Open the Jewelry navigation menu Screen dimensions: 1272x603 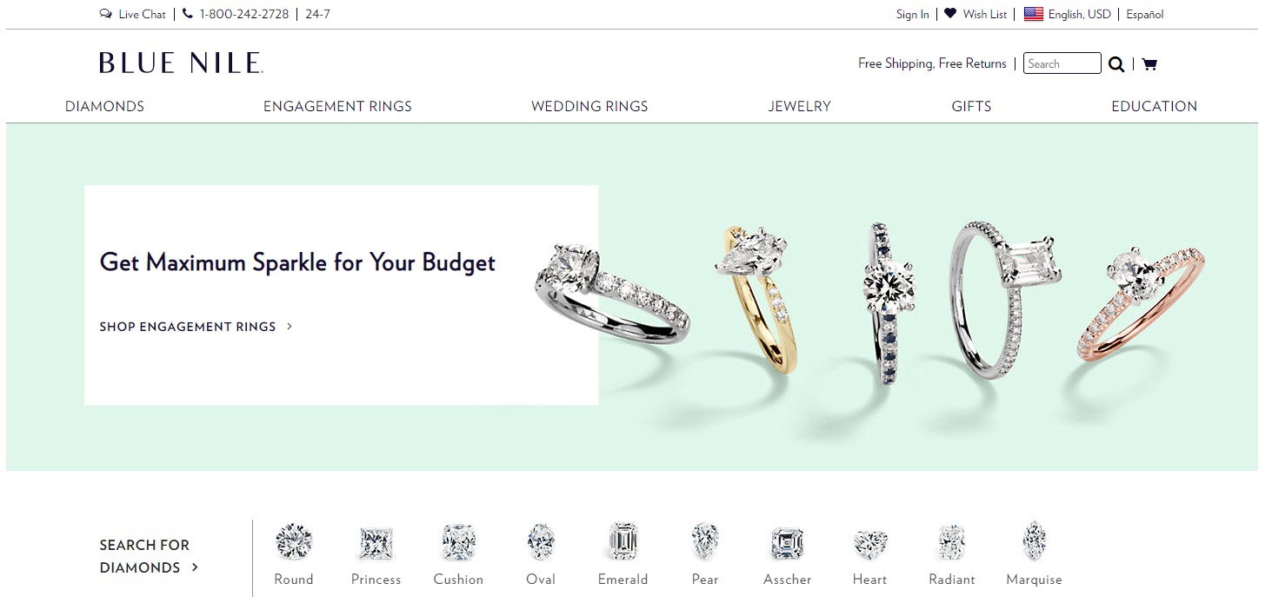[800, 106]
